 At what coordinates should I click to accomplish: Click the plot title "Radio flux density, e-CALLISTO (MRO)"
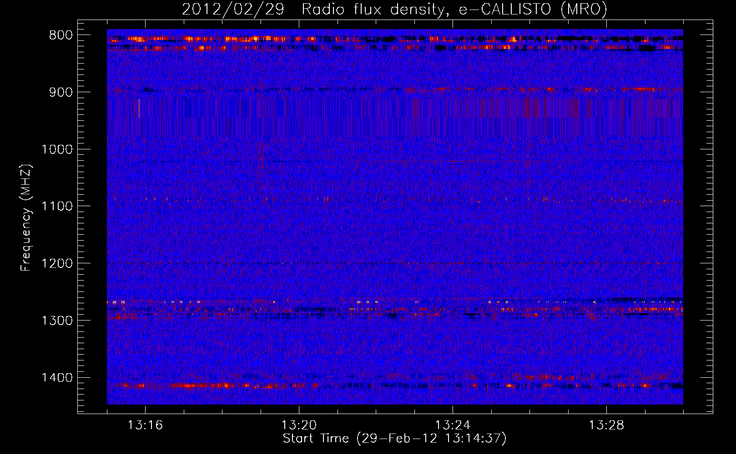tap(454, 10)
